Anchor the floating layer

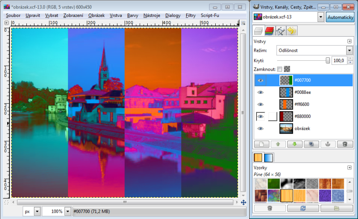coord(328,144)
